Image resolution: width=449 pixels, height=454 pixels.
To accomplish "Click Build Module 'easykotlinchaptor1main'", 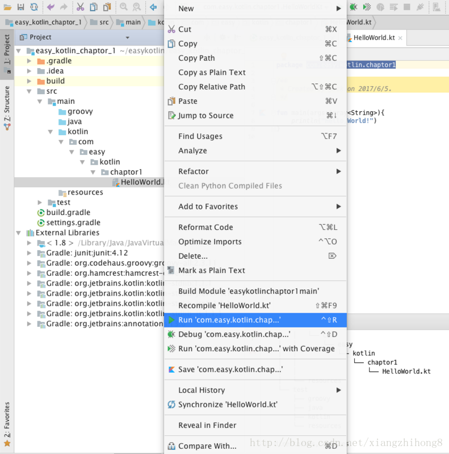I will (x=255, y=291).
